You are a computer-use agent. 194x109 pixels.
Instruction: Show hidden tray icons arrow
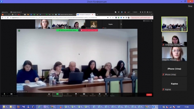pos(160,107)
